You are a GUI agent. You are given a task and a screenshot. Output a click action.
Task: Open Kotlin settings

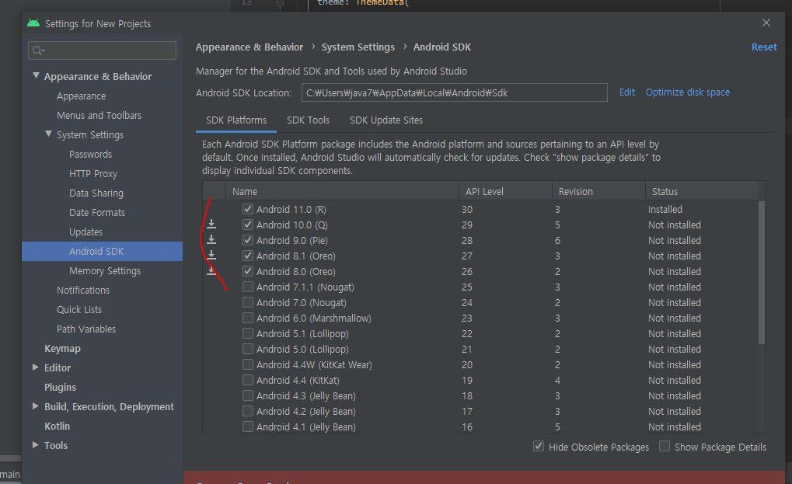57,426
